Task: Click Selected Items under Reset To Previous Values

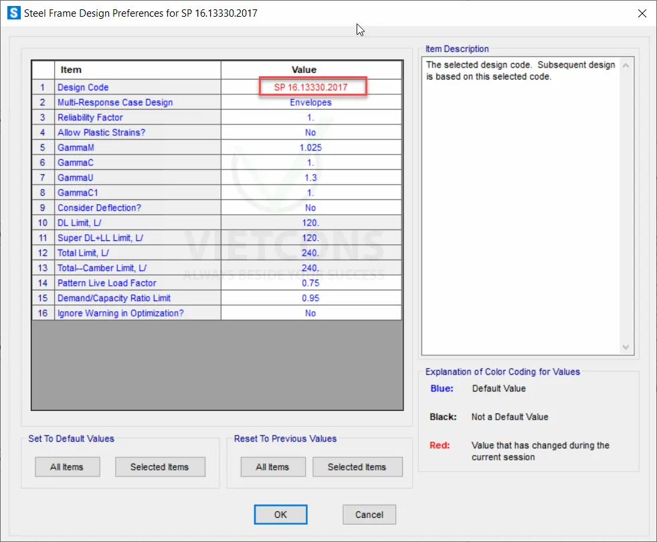Action: 357,467
